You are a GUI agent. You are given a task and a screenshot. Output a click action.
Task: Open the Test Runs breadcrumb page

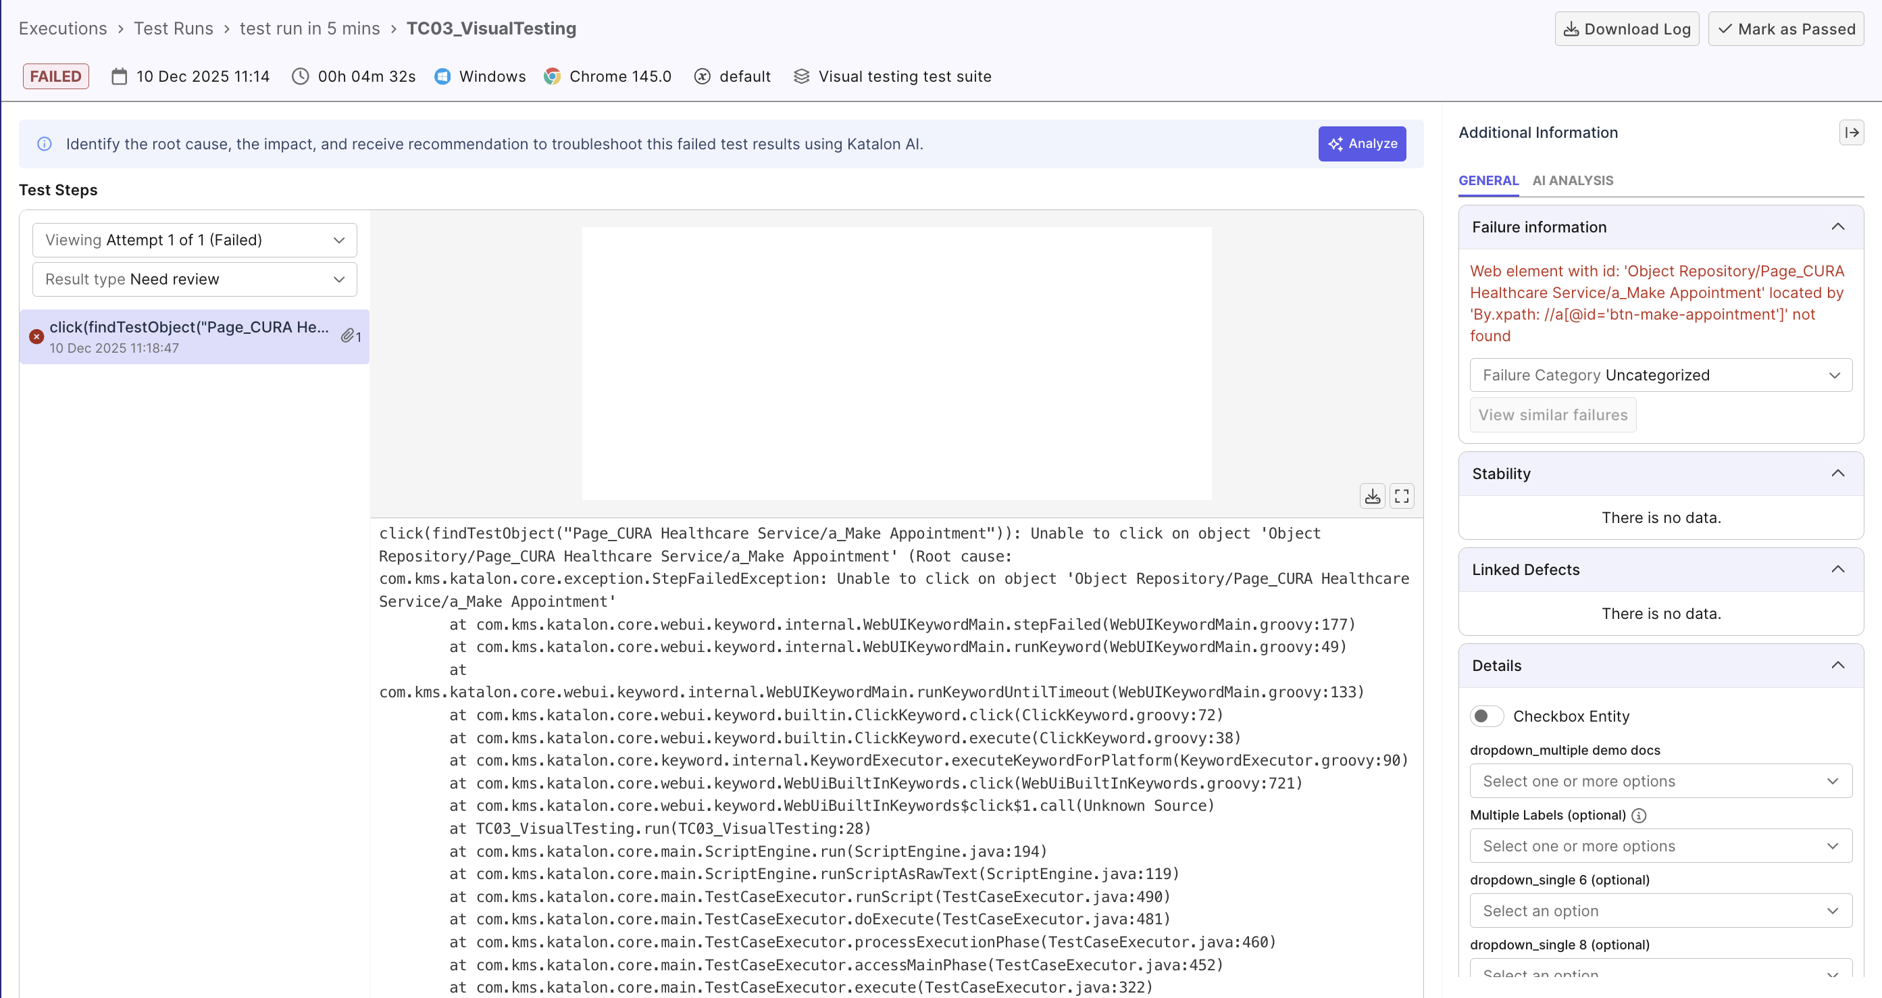pyautogui.click(x=173, y=28)
